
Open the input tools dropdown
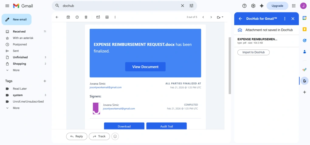220,17
